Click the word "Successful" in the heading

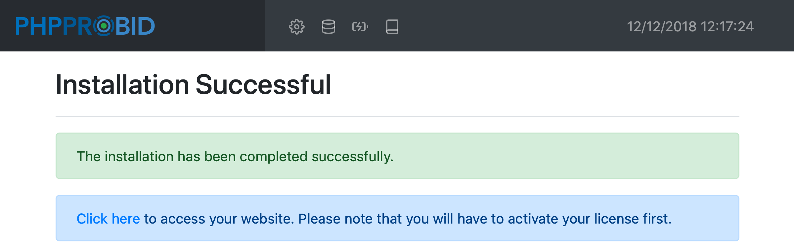pos(263,85)
